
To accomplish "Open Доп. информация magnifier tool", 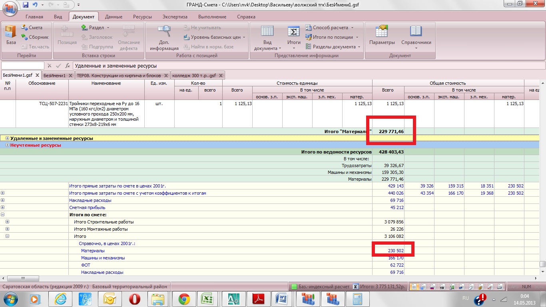I will (x=164, y=37).
